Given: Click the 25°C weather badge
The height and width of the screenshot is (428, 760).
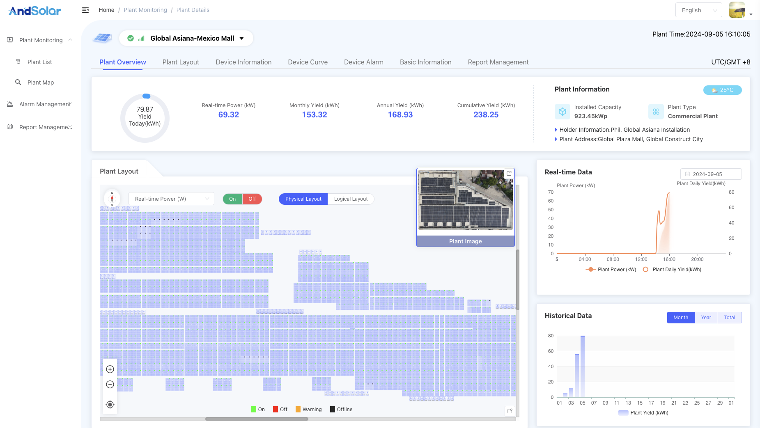Looking at the screenshot, I should 722,90.
